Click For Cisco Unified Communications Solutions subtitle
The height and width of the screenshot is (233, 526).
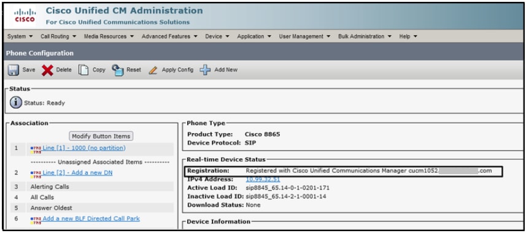coord(118,22)
